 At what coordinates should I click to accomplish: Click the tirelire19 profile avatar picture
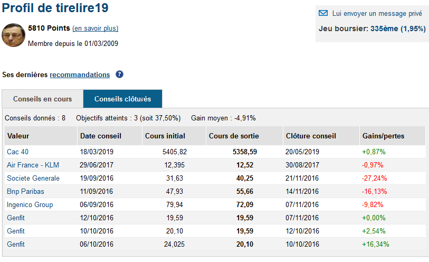[x=13, y=35]
